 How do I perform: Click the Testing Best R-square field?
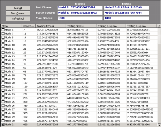coord(126,13)
